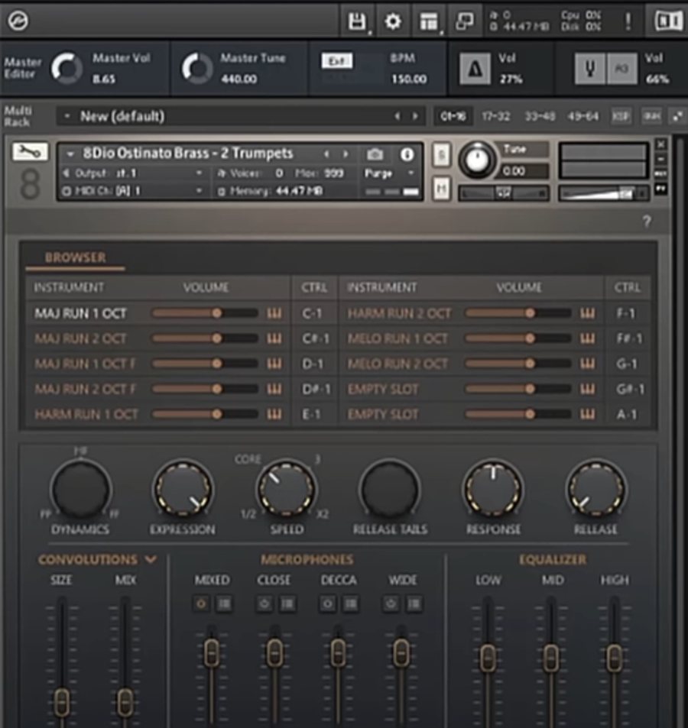The image size is (688, 728).
Task: Click the MIXED microphone output routing icon
Action: pos(225,604)
